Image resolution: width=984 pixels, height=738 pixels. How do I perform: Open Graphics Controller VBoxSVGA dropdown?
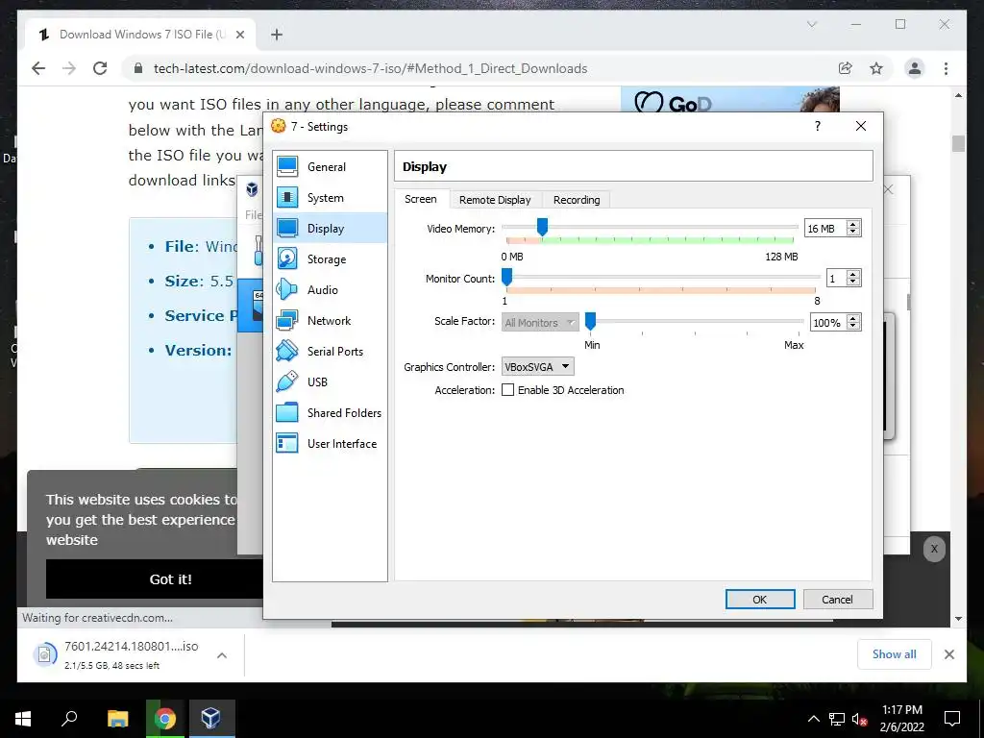538,366
